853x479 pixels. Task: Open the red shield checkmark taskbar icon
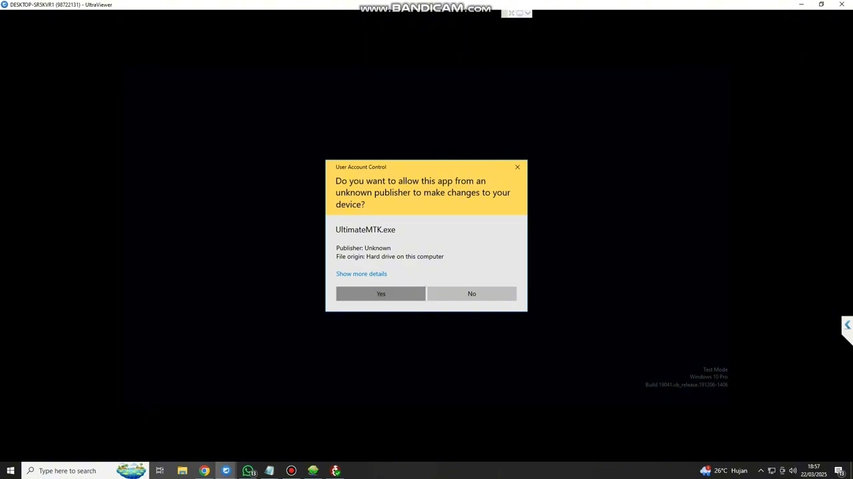(335, 470)
